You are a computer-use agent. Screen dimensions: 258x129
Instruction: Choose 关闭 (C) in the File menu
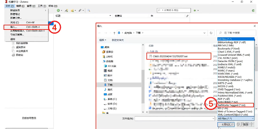[26, 23]
